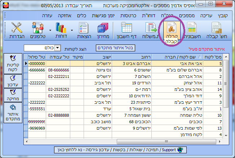Expand dropdown arrow next to טלפונים
Viewport: 235px width, 158px height.
pyautogui.click(x=50, y=30)
